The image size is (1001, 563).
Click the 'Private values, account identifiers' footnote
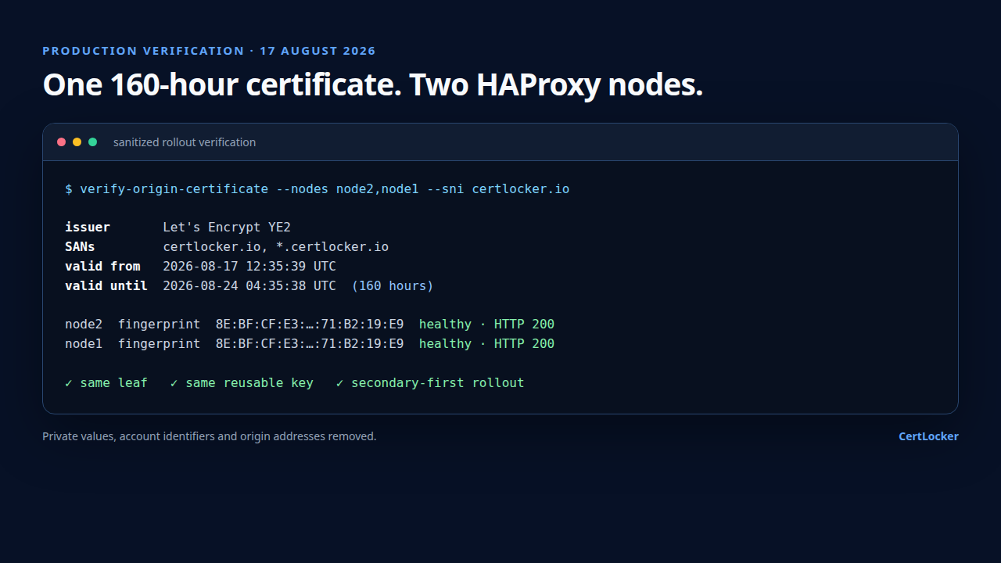tap(210, 436)
